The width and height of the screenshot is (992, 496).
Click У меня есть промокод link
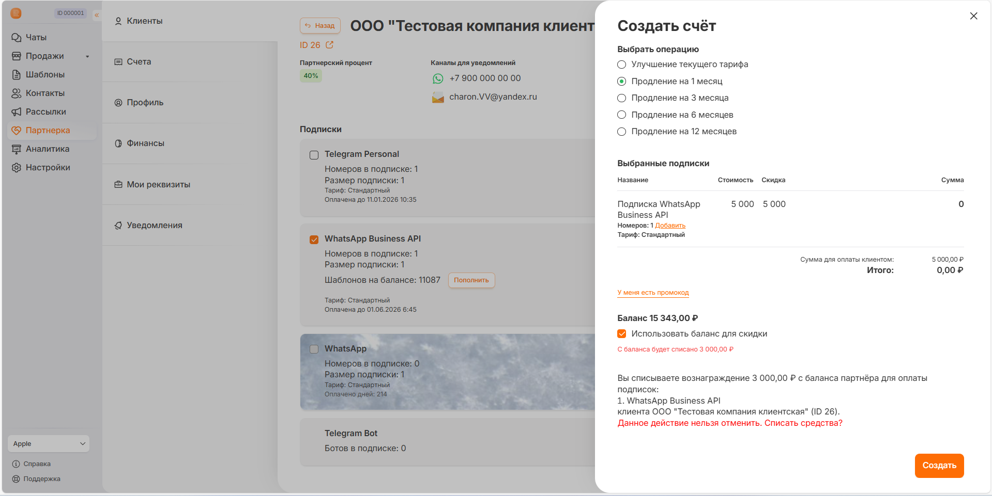653,293
